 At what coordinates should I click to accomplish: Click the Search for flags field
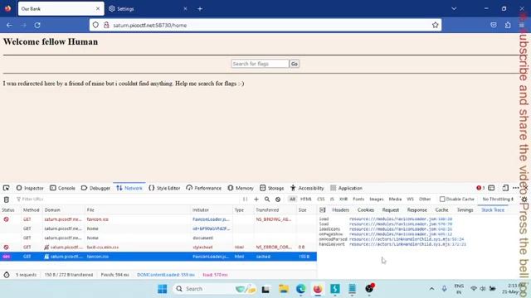[x=260, y=64]
